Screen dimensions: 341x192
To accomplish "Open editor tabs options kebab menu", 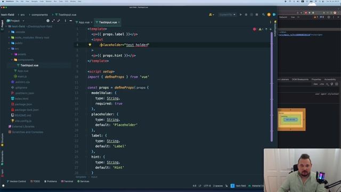I will pos(271,22).
